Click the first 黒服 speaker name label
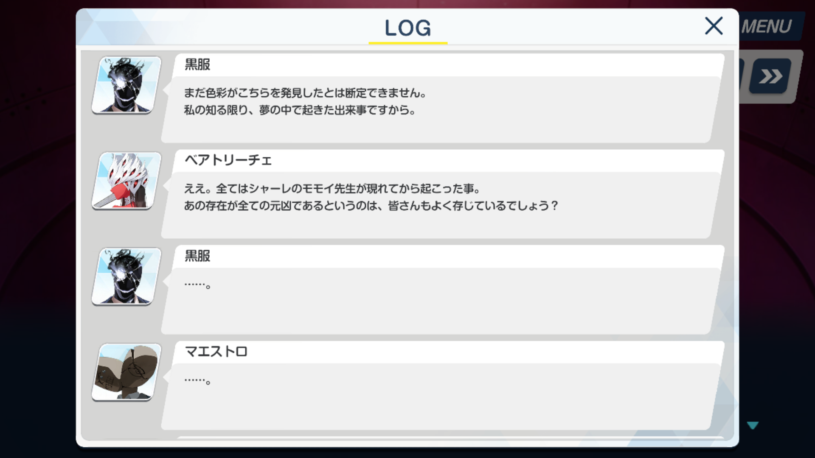 [x=197, y=64]
